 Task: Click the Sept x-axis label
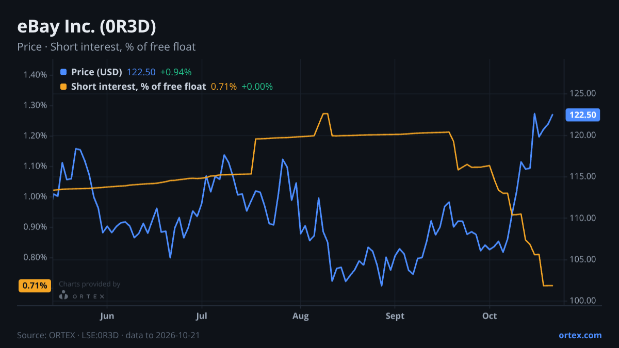point(395,316)
